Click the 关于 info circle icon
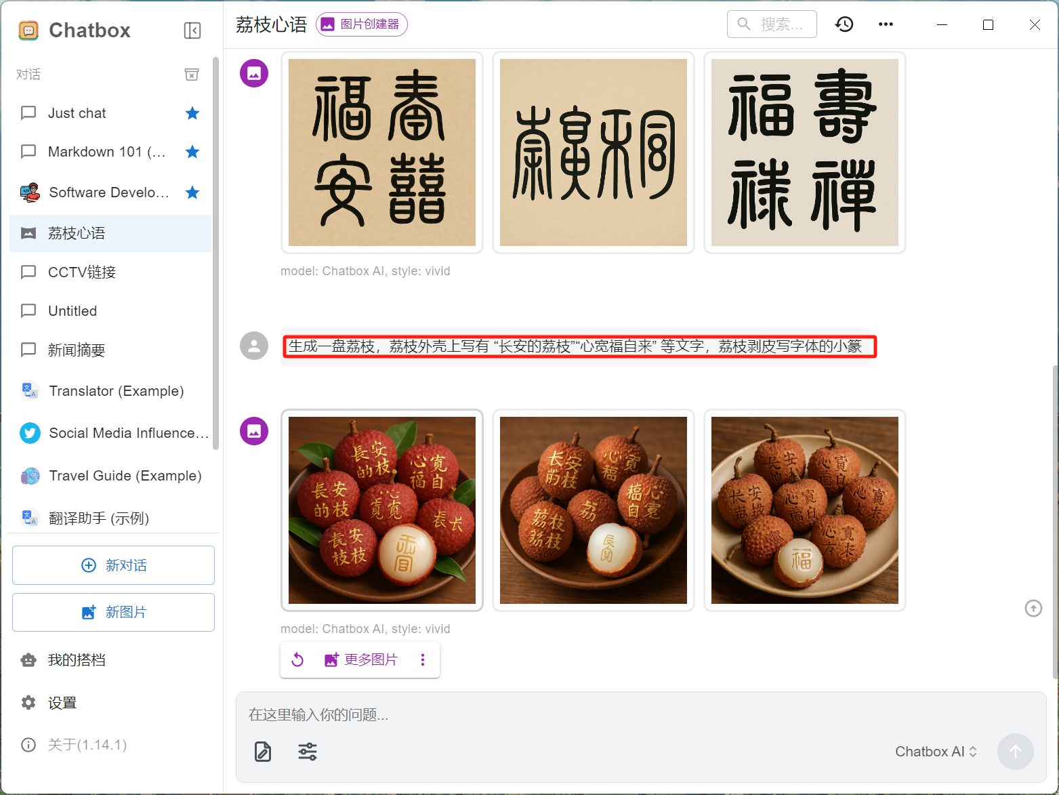Screen dimensions: 1059x795 click(x=28, y=745)
